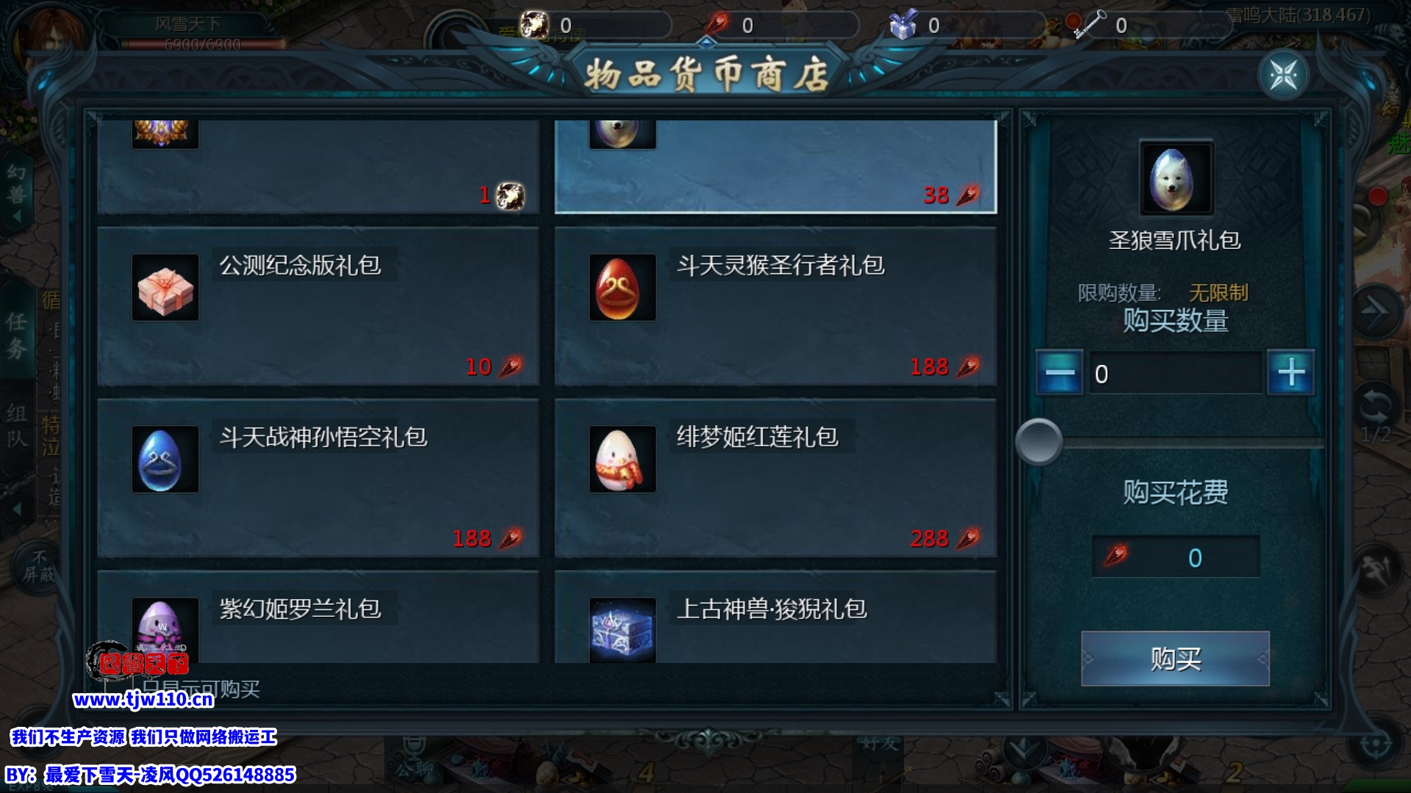Viewport: 1411px width, 793px height.
Task: Select the highlighted 38-feather shop item
Action: coord(775,167)
